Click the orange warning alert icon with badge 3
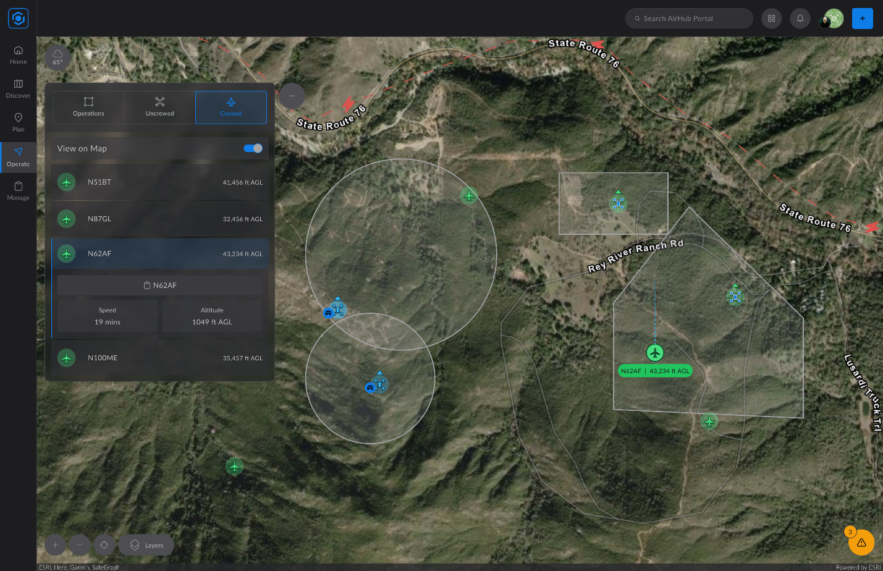The width and height of the screenshot is (883, 571). (861, 542)
